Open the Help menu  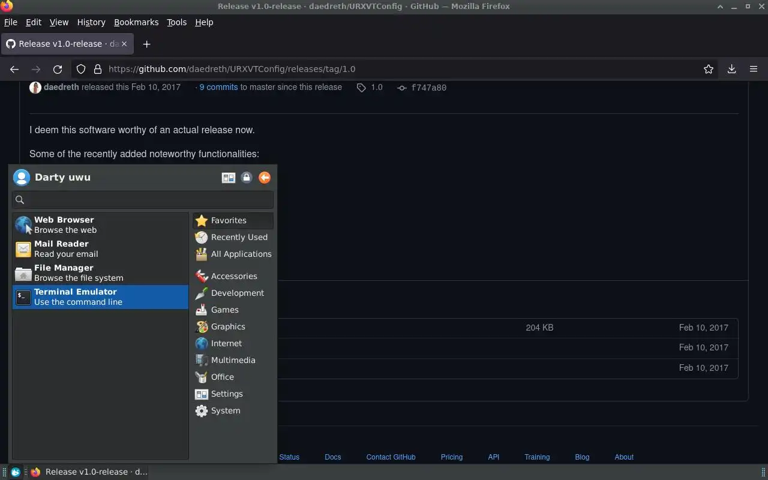pos(204,22)
